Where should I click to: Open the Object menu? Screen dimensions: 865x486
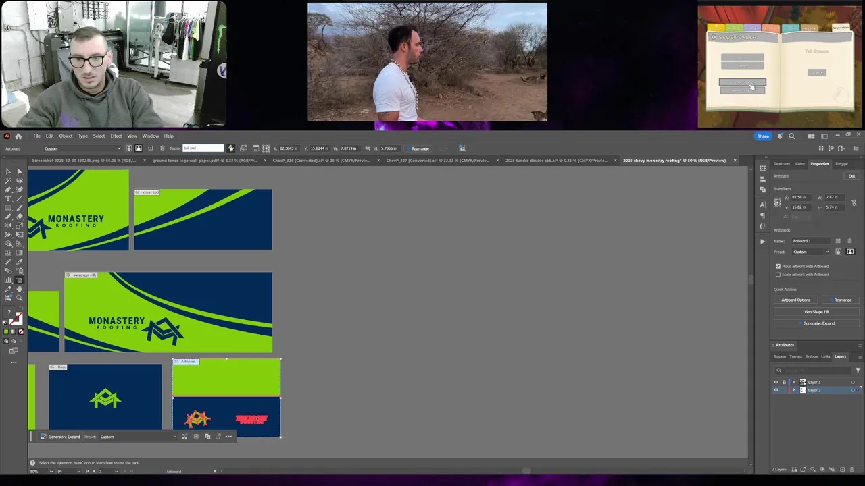pos(66,136)
